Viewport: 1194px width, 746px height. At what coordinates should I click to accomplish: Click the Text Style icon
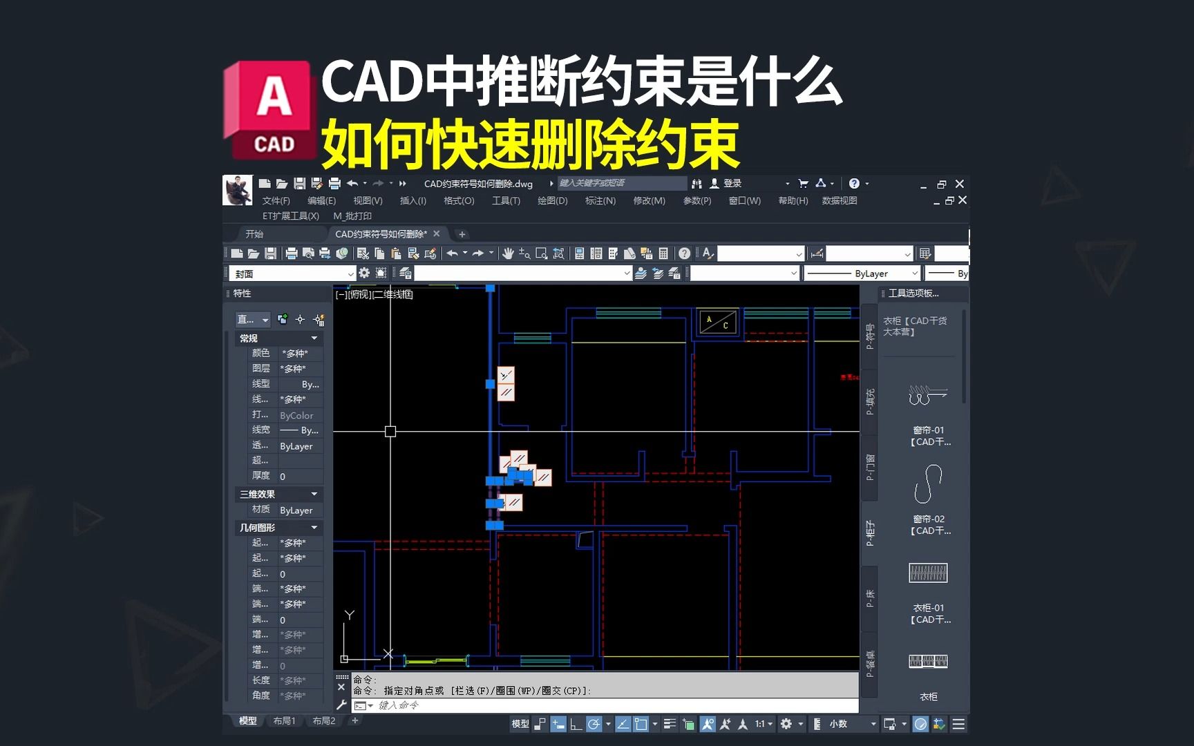(x=708, y=254)
